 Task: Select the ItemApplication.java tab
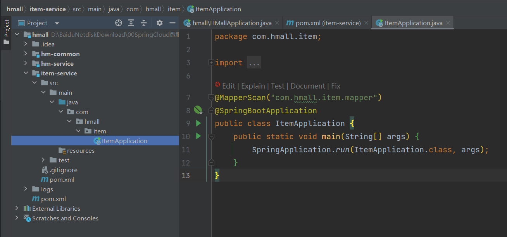point(413,23)
